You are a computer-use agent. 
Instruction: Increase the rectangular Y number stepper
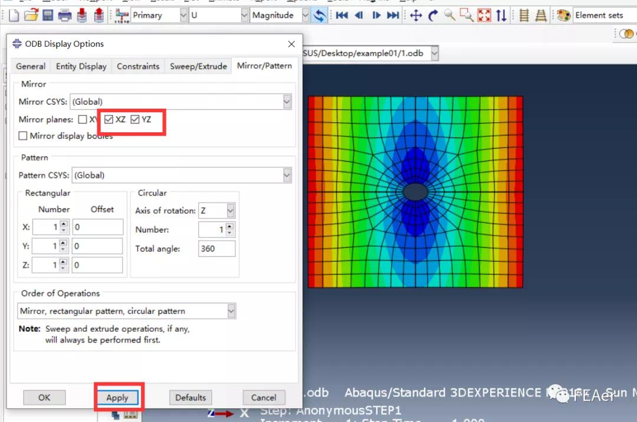click(x=63, y=243)
